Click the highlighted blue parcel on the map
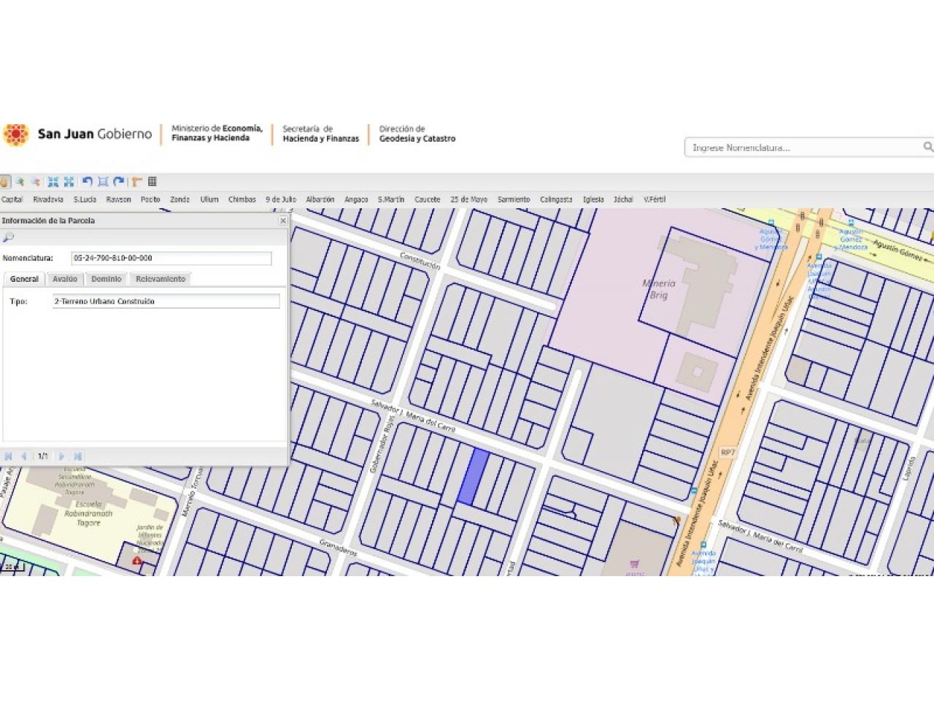Image resolution: width=934 pixels, height=701 pixels. pos(474,476)
